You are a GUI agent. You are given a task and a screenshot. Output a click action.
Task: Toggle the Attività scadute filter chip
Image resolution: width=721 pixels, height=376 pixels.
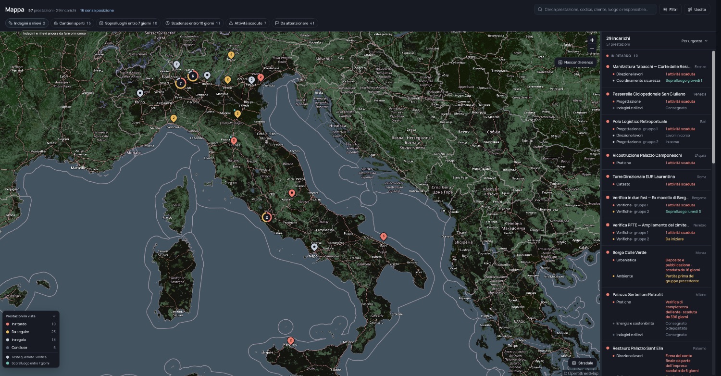coord(248,23)
